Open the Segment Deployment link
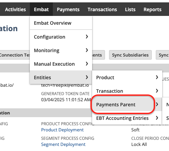This screenshot has height=151, width=169. [x=63, y=144]
